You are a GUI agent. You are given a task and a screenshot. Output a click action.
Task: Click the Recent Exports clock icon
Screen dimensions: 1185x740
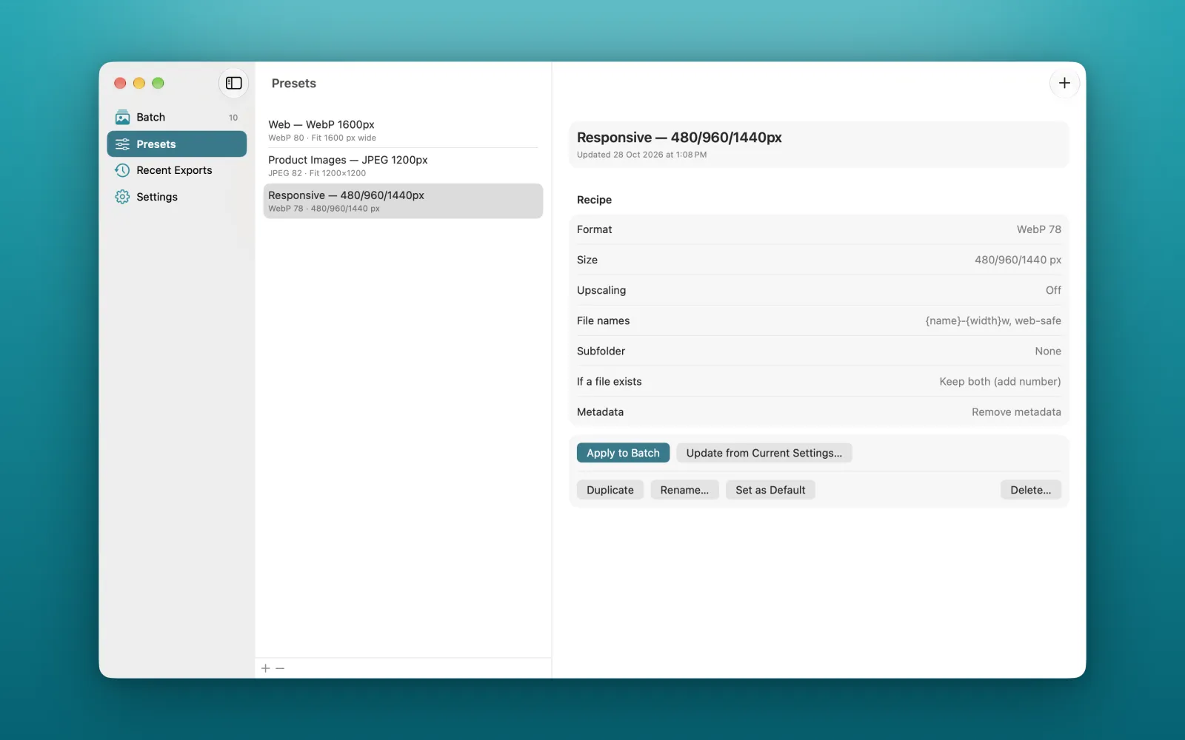122,170
